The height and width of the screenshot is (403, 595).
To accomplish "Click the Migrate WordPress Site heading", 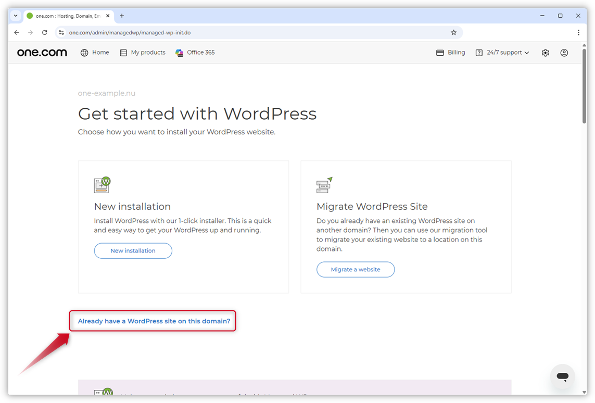I will [372, 206].
